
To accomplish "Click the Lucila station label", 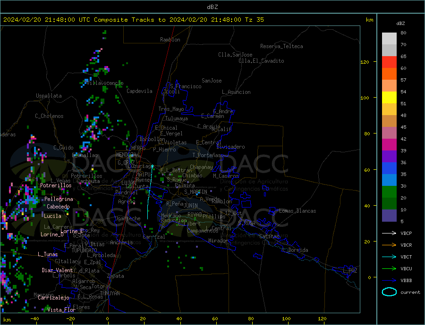I will (52, 216).
